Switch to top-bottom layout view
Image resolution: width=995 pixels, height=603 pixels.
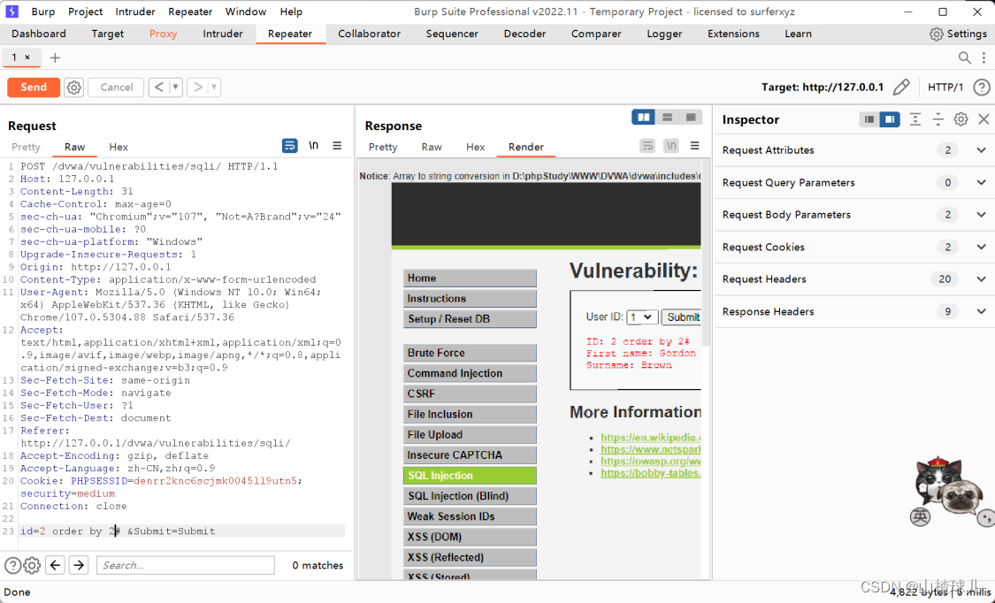(x=667, y=118)
